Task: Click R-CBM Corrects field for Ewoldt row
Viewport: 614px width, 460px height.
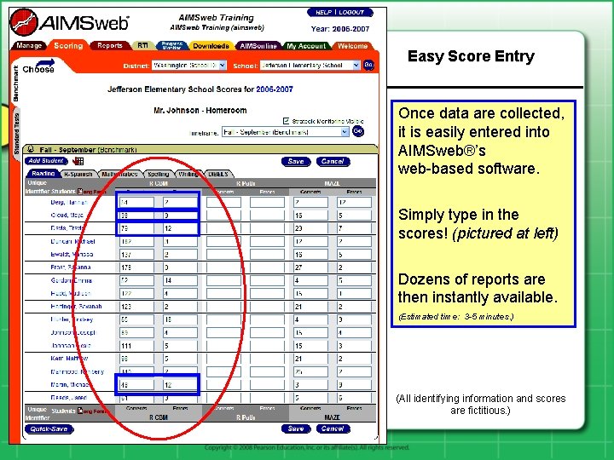Action: click(x=136, y=254)
